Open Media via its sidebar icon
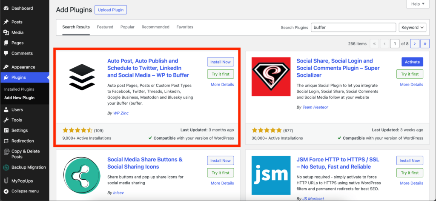The height and width of the screenshot is (201, 436). point(6,32)
